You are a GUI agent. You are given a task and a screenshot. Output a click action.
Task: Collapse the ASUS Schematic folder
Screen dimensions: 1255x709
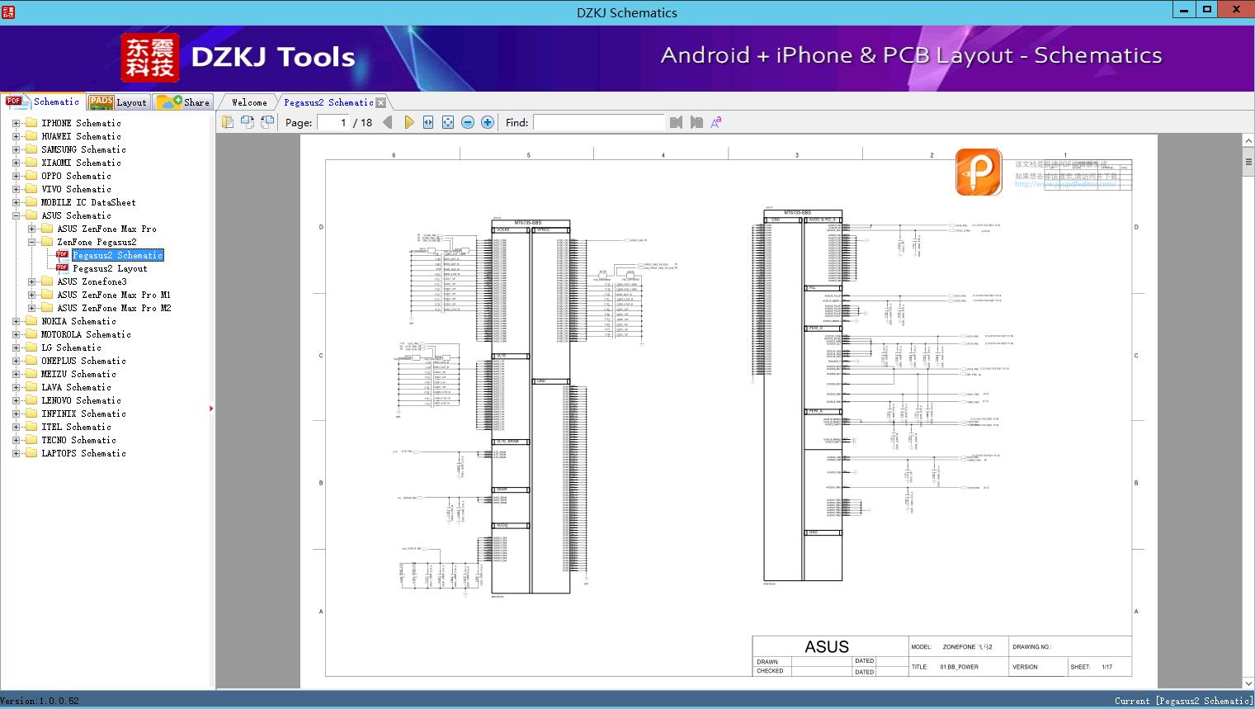[x=16, y=215]
